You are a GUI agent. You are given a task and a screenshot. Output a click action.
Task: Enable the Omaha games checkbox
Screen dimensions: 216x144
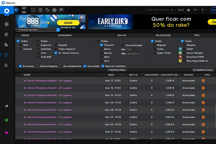[21, 49]
